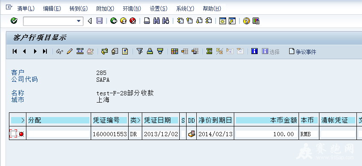Click the next item right arrow

(x=35, y=51)
